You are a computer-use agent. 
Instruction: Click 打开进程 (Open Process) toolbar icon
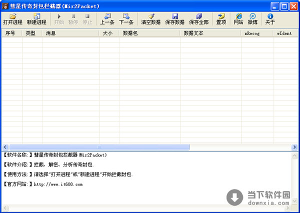[x=12, y=19]
